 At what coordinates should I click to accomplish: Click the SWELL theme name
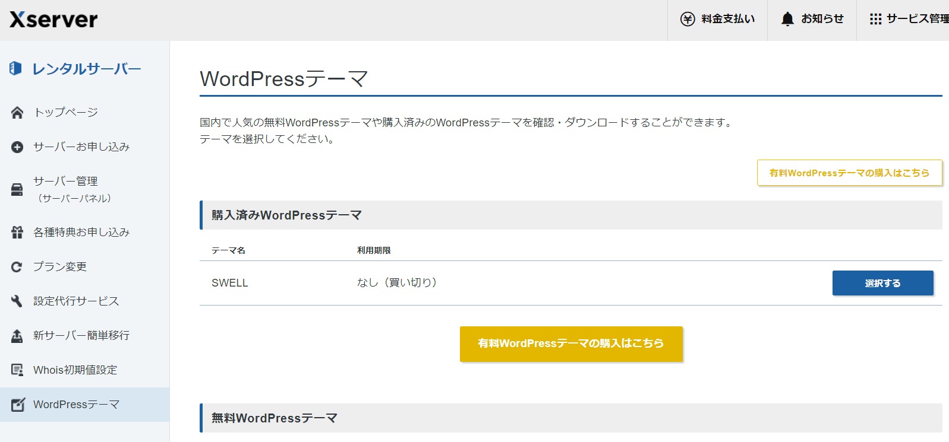coord(229,283)
